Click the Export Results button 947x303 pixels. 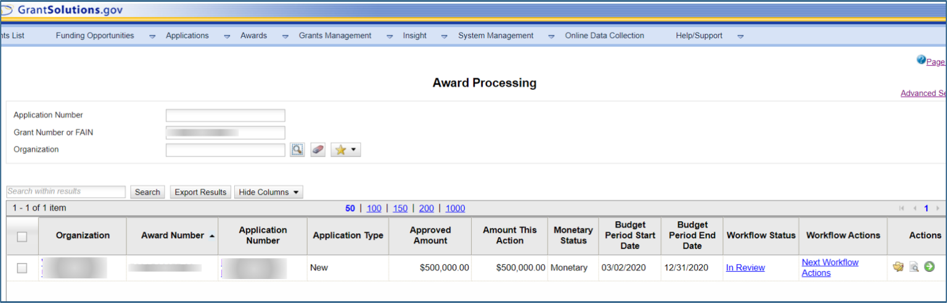pyautogui.click(x=200, y=192)
